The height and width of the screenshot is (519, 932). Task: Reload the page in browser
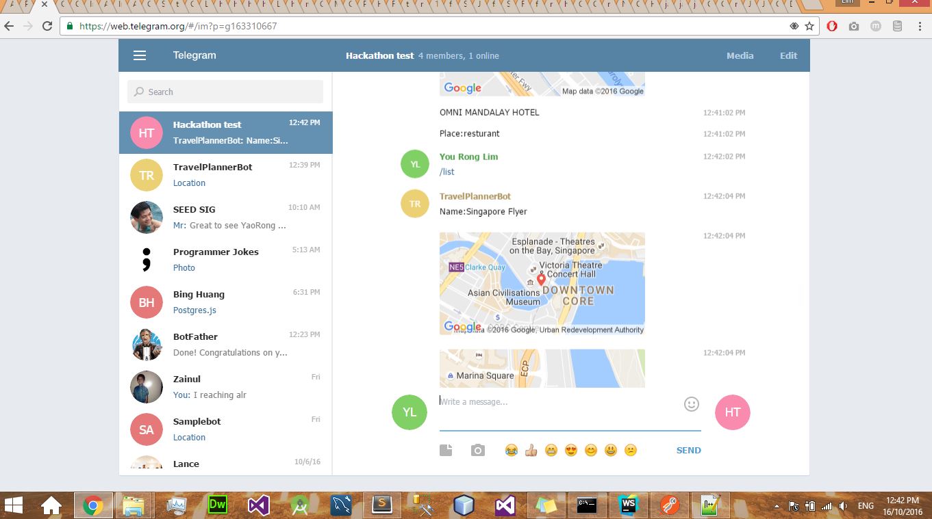pyautogui.click(x=47, y=26)
